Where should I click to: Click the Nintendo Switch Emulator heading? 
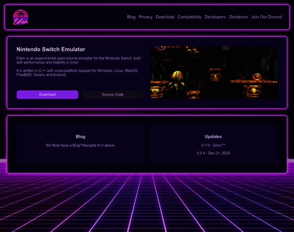click(x=51, y=49)
